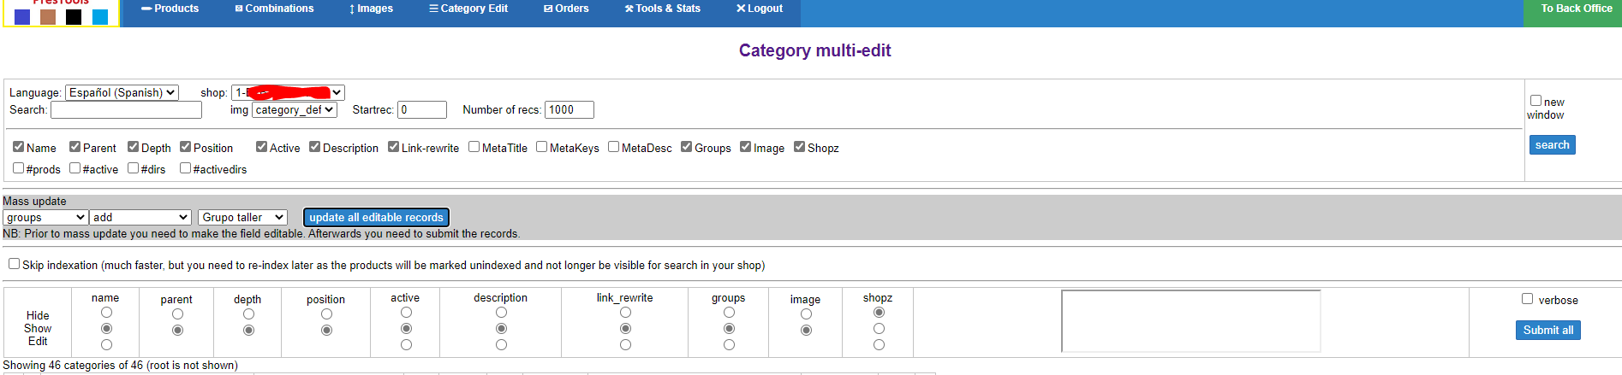Click update all editable records
Image resolution: width=1622 pixels, height=375 pixels.
376,218
